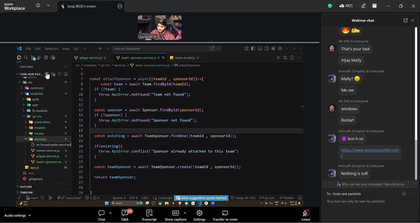The height and width of the screenshot is (223, 420).
Task: Click the green Zoom encryption shield
Action: 330,6
